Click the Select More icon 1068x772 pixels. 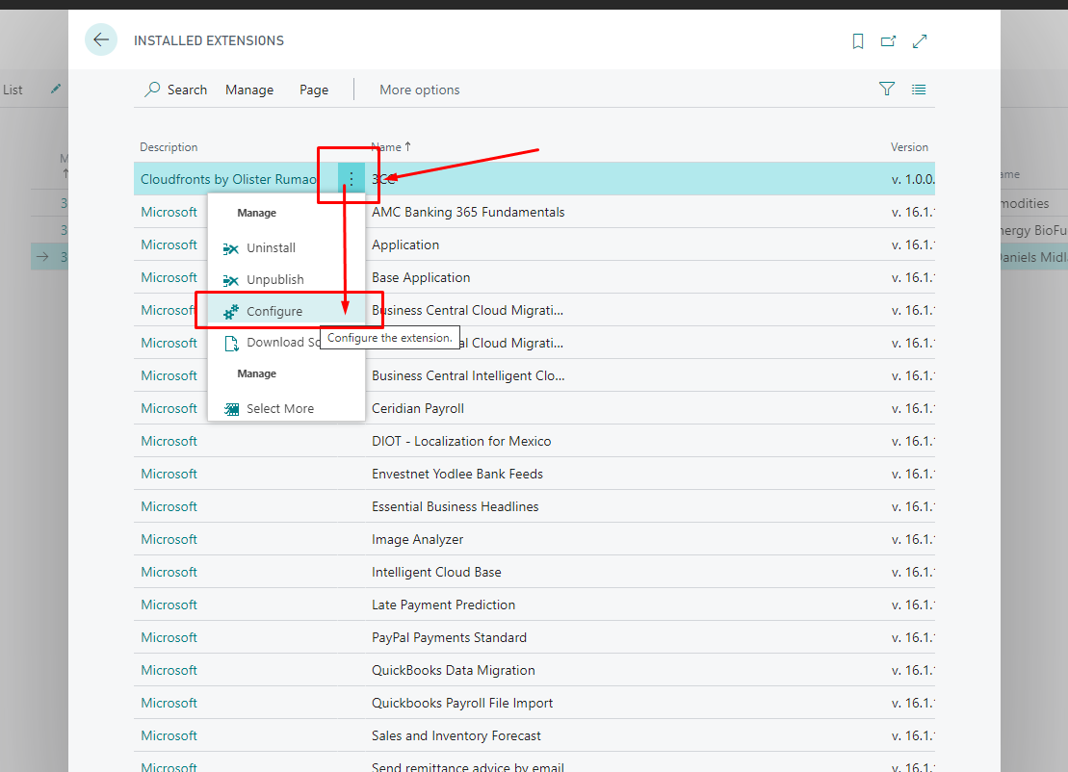point(231,409)
